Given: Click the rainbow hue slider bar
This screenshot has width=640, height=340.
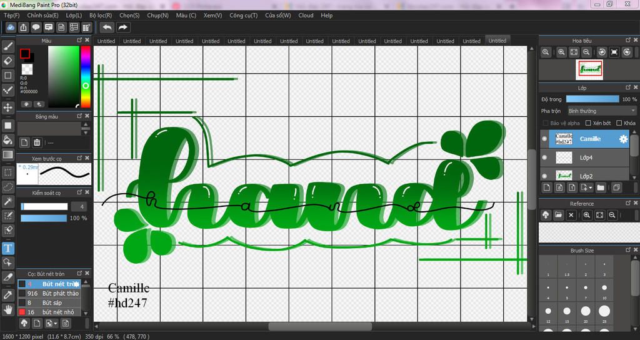Looking at the screenshot, I should tap(85, 77).
